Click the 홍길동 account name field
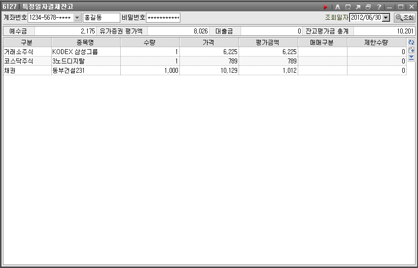The width and height of the screenshot is (418, 268). click(x=101, y=18)
